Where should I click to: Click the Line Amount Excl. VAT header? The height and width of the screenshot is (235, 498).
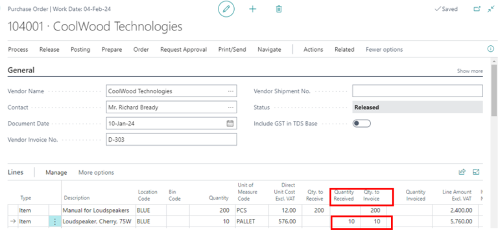click(457, 195)
